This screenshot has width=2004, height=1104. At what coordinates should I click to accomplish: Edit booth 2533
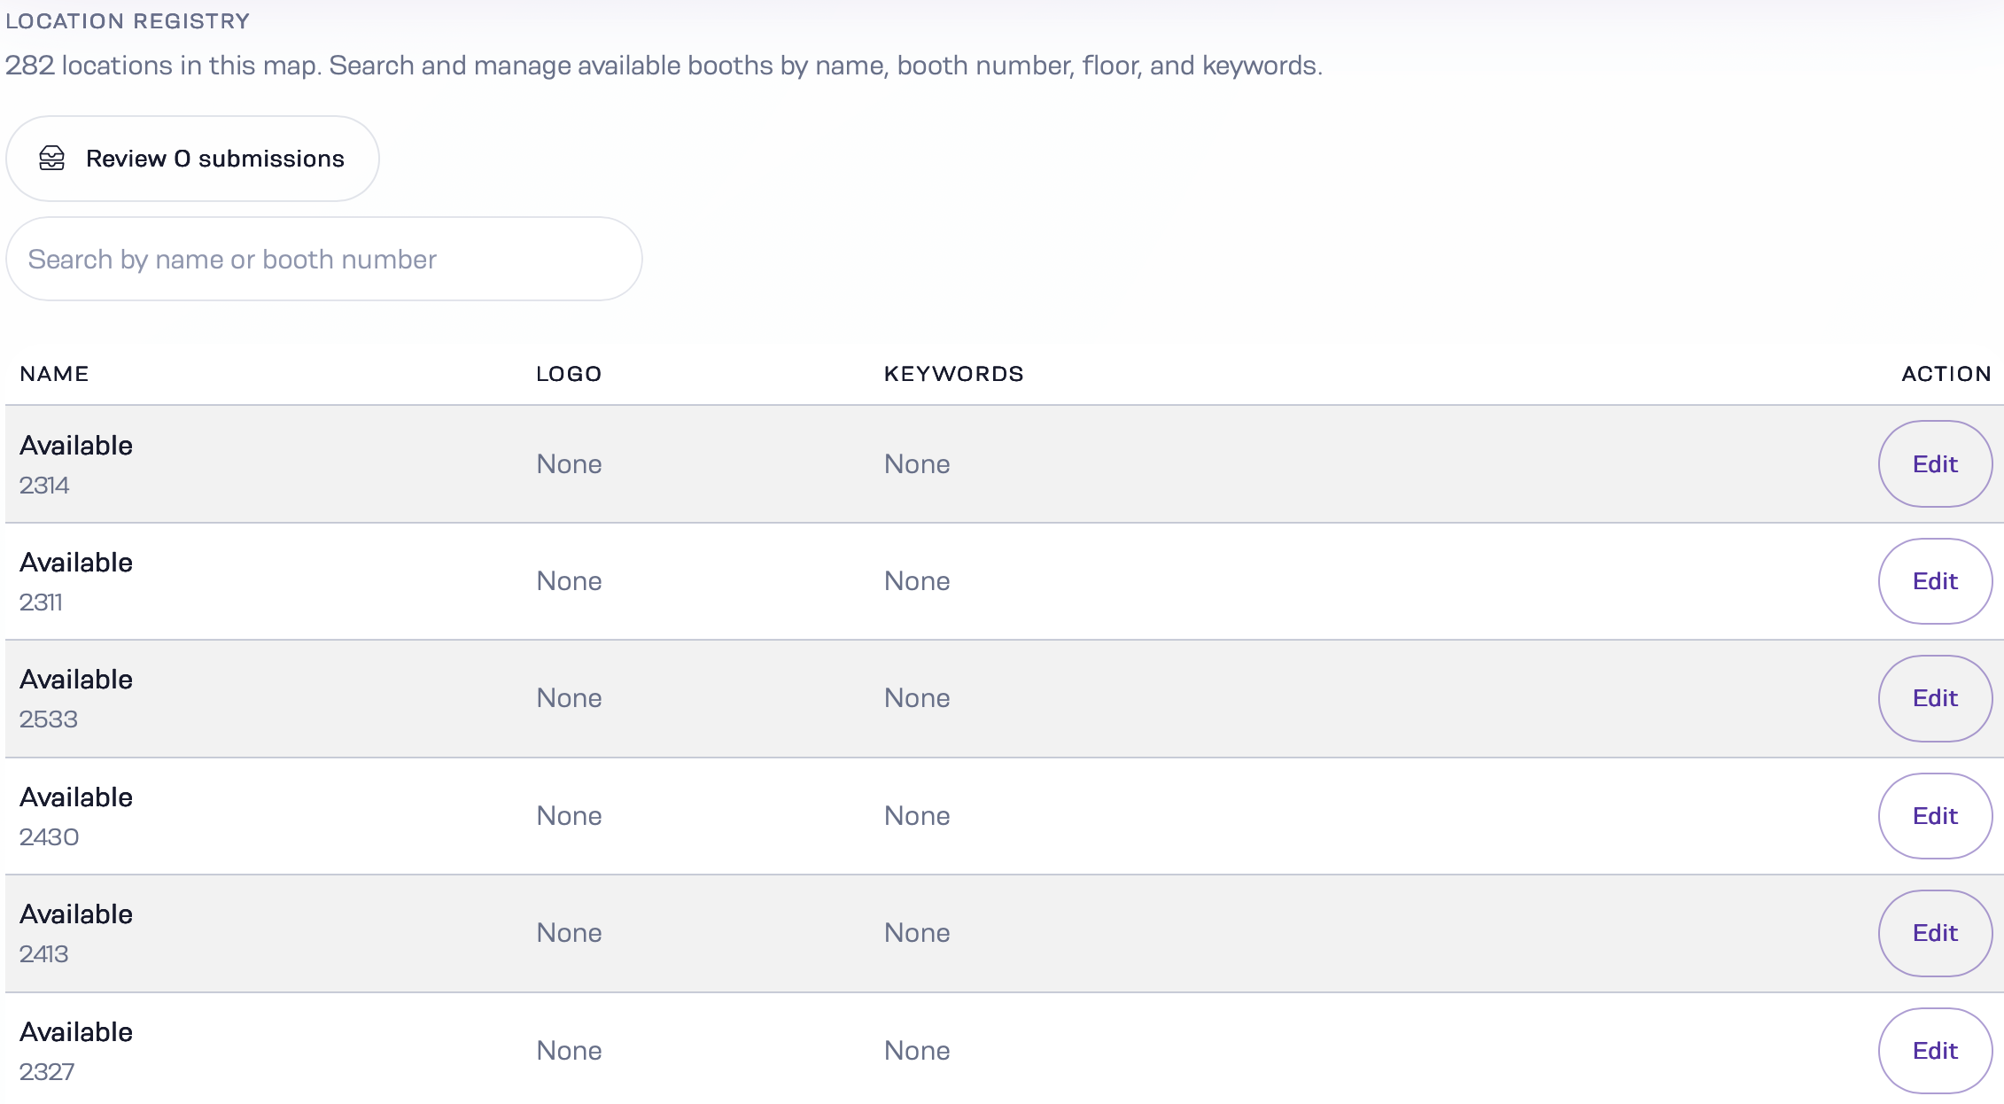(1935, 698)
